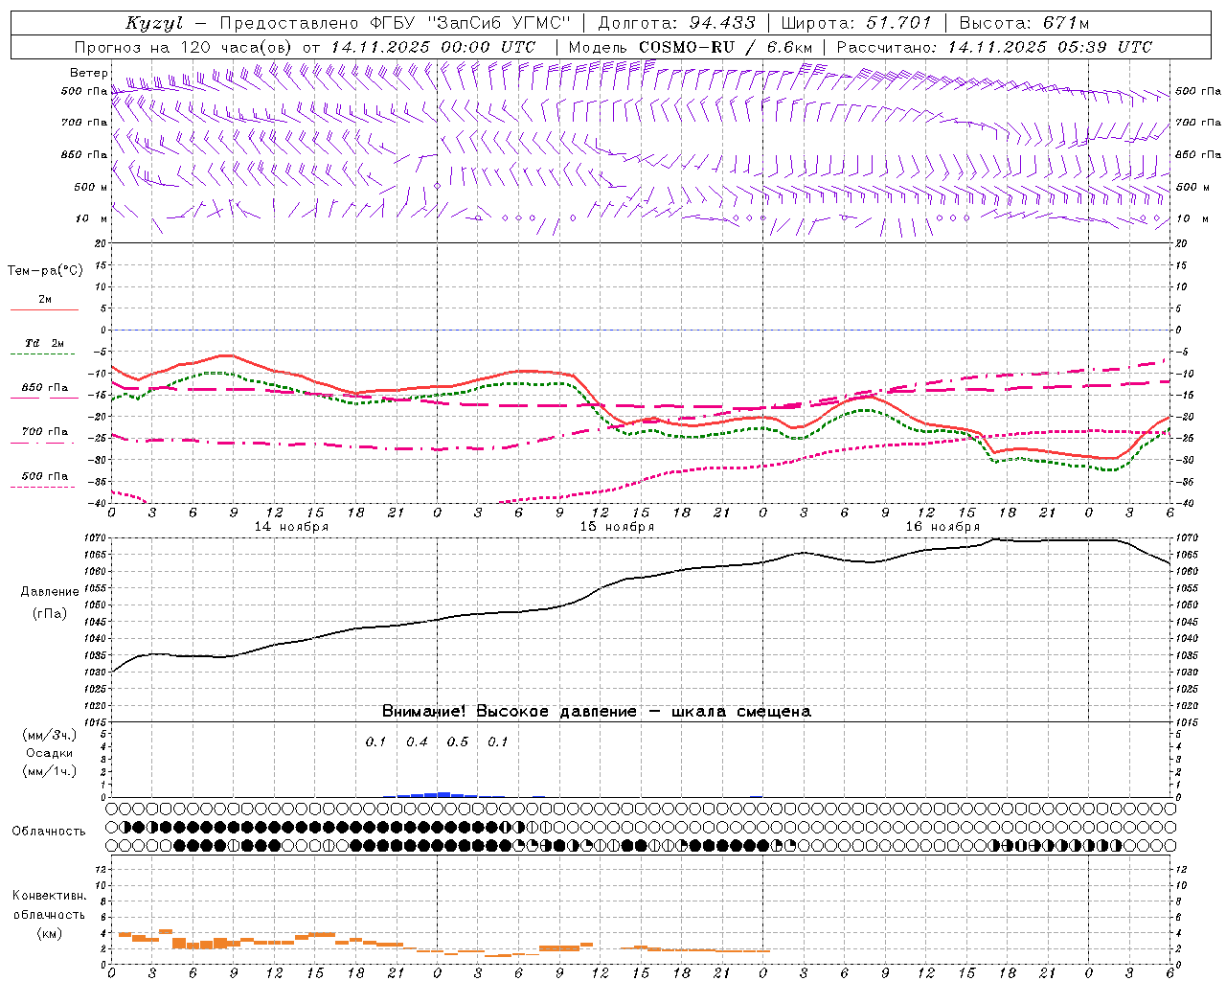1226x981 pixels.
Task: Click the 'Внимание! Высокое давление — шкала смещена' warning
Action: (x=596, y=711)
